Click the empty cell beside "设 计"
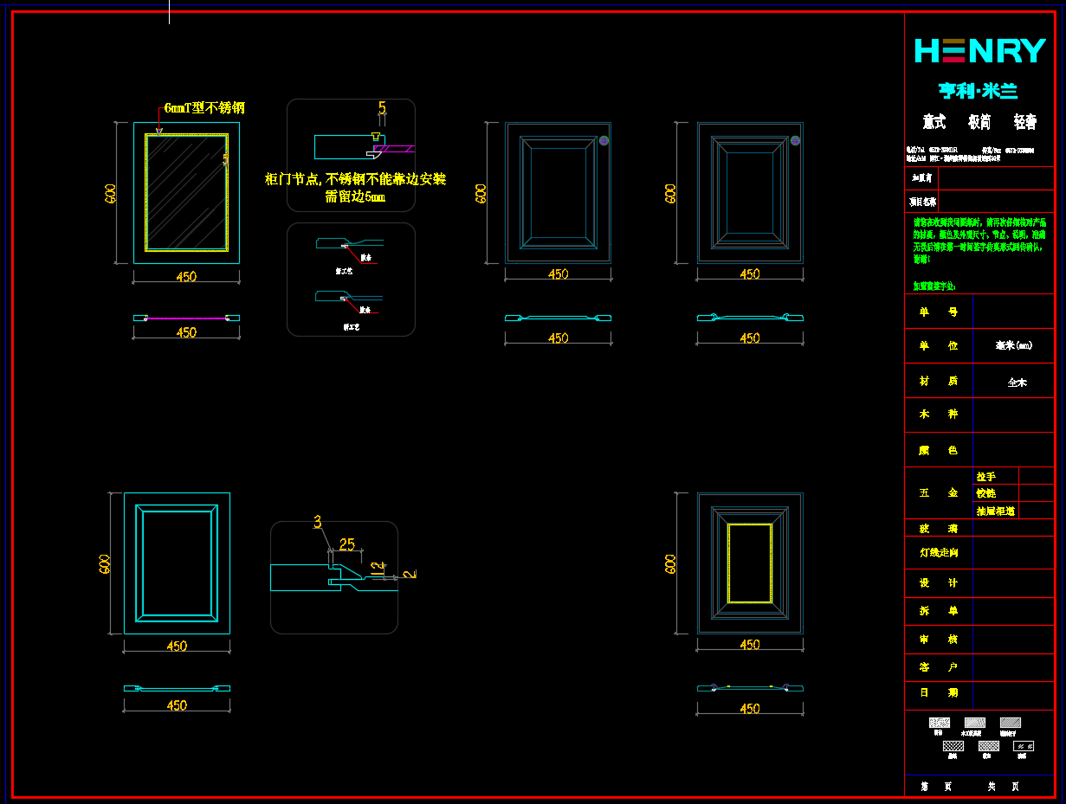Viewport: 1066px width, 804px height. (1013, 583)
